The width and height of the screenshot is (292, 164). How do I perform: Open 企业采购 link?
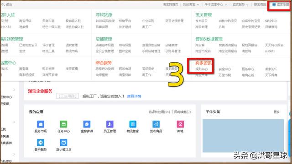tap(148, 21)
